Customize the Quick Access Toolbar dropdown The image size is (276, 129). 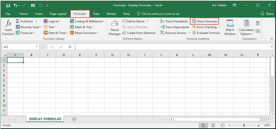[48, 6]
